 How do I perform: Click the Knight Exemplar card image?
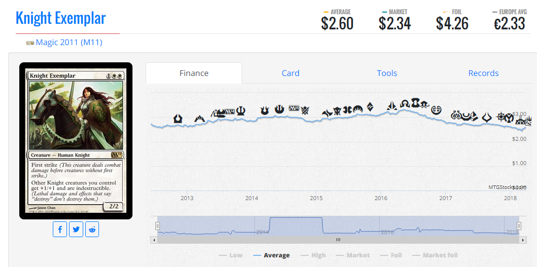click(x=76, y=140)
